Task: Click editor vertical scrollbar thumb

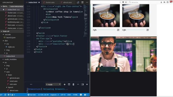Action: (88, 69)
